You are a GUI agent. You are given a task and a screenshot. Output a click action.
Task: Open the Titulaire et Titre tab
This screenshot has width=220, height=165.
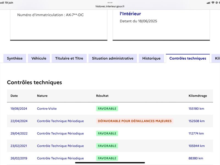click(x=69, y=58)
